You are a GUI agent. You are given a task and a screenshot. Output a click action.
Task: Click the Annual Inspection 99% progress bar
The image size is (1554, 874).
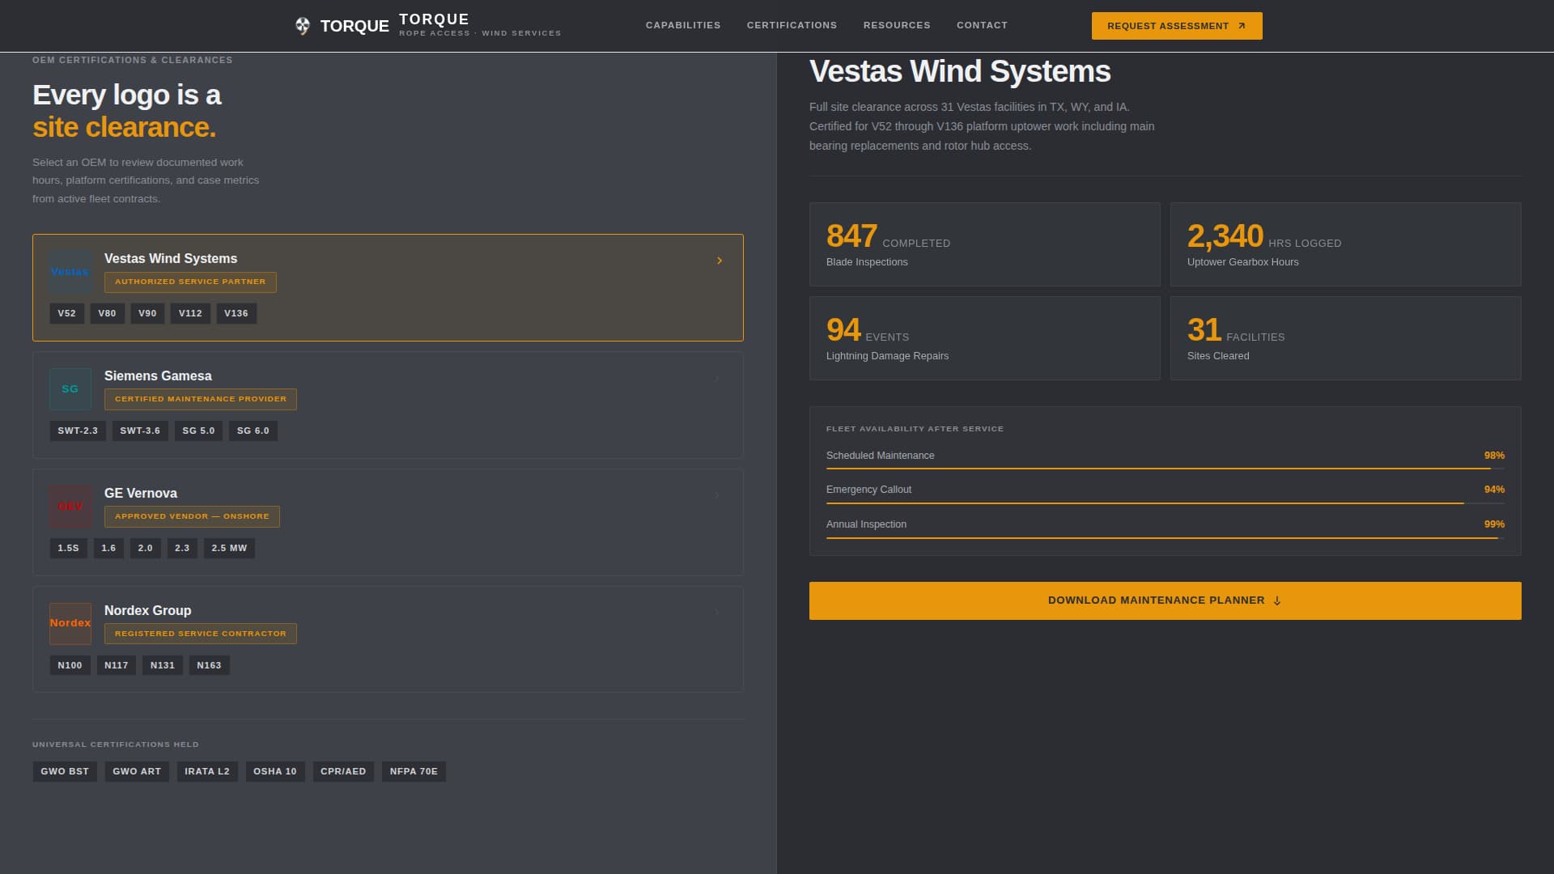[x=1165, y=537]
